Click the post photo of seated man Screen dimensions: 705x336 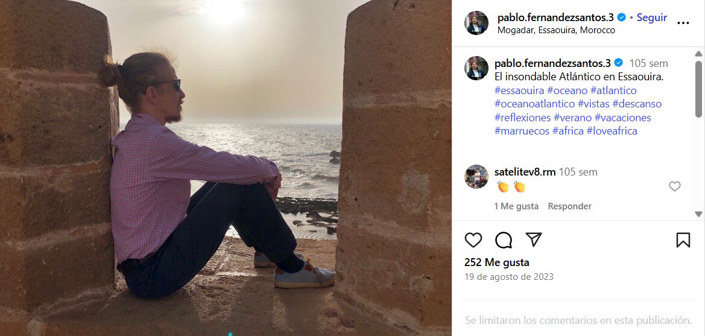point(226,168)
